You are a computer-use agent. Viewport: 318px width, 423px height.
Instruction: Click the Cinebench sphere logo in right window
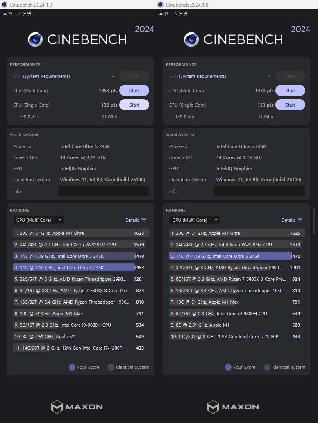coord(191,39)
